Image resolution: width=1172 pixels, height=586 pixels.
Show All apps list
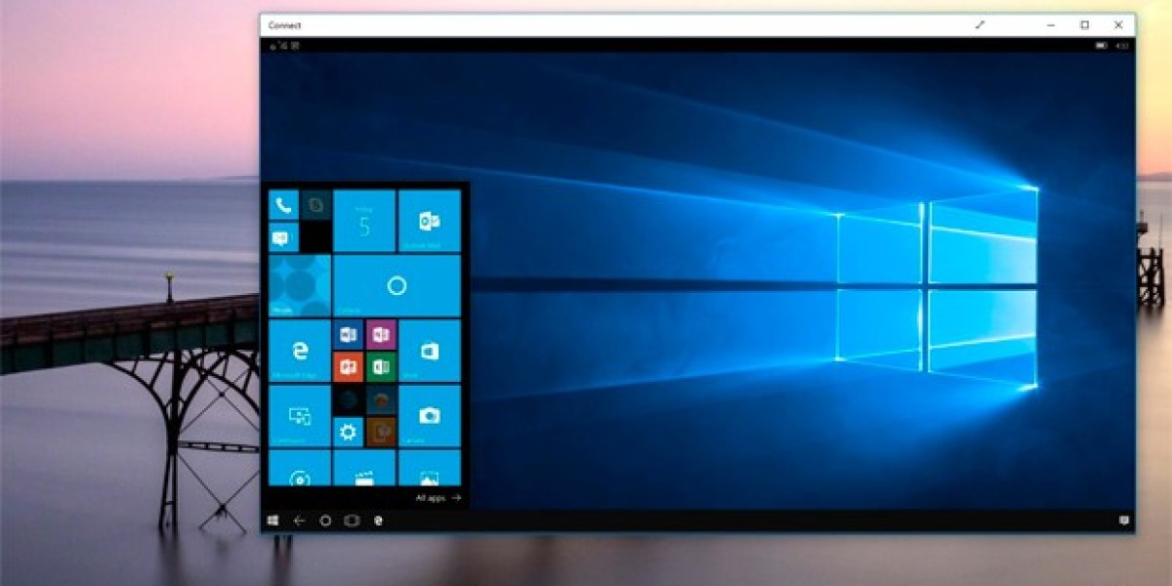point(439,498)
